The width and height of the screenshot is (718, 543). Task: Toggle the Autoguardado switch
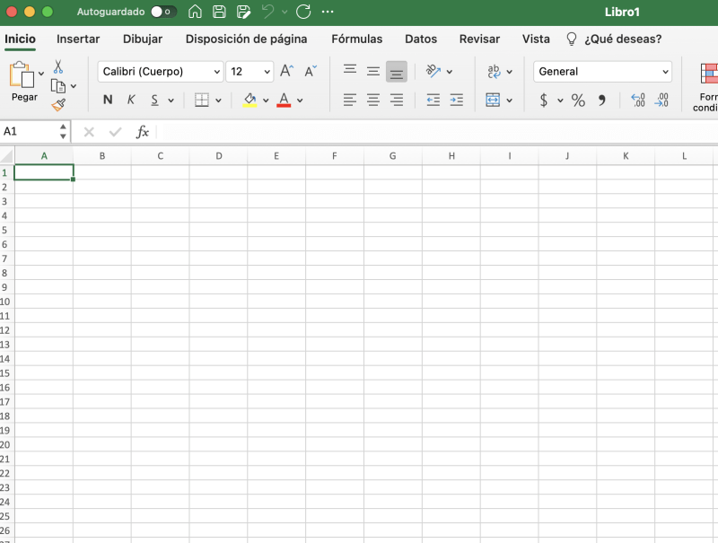click(163, 12)
